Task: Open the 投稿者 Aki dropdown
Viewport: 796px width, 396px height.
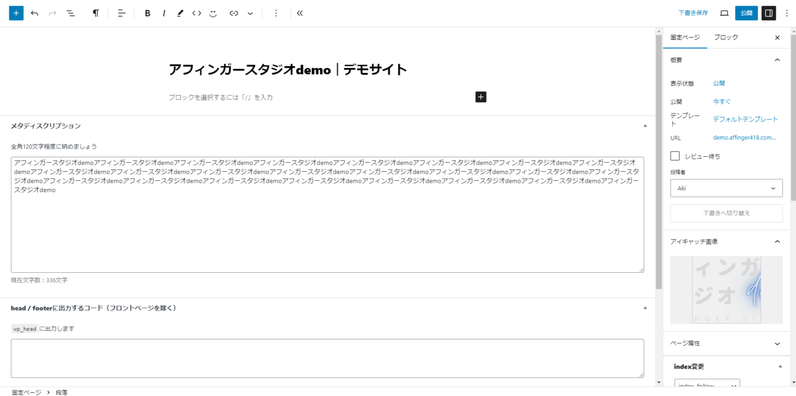Action: pos(726,188)
